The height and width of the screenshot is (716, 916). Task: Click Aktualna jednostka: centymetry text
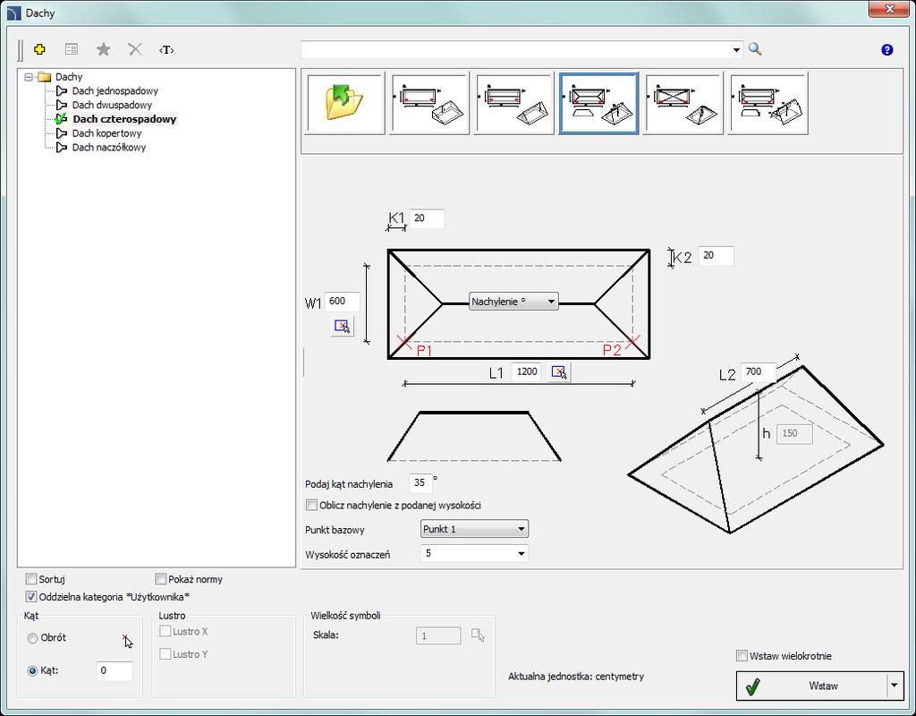(576, 677)
